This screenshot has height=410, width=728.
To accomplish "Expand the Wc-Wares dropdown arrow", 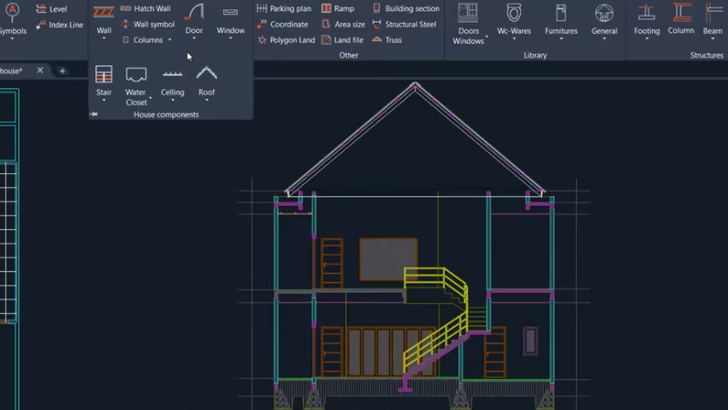I will tap(514, 39).
